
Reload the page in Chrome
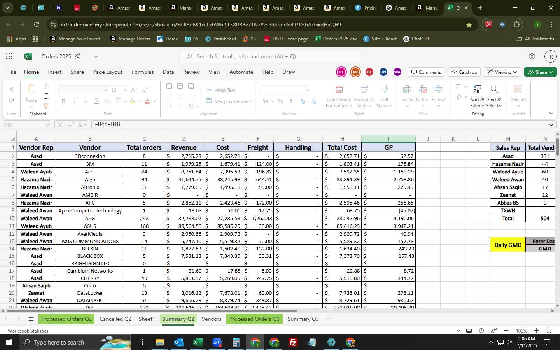[37, 24]
